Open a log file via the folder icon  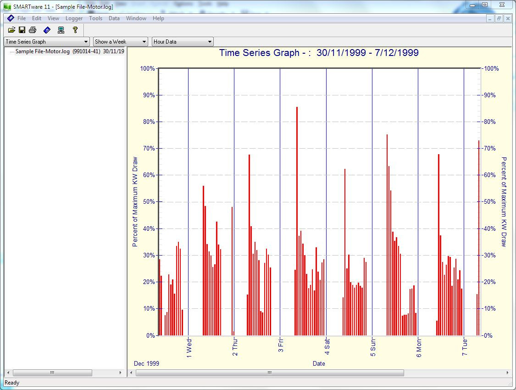coord(11,30)
